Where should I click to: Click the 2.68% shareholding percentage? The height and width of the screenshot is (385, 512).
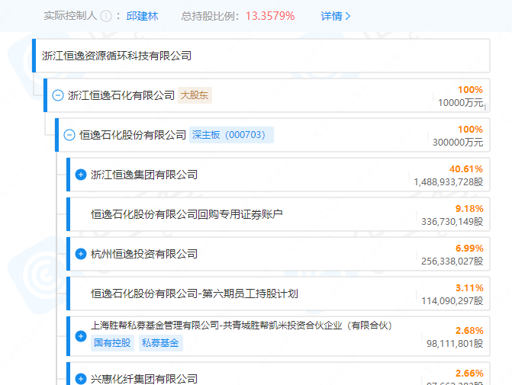(x=469, y=331)
